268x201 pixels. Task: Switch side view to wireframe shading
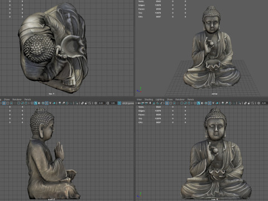click(x=32, y=103)
